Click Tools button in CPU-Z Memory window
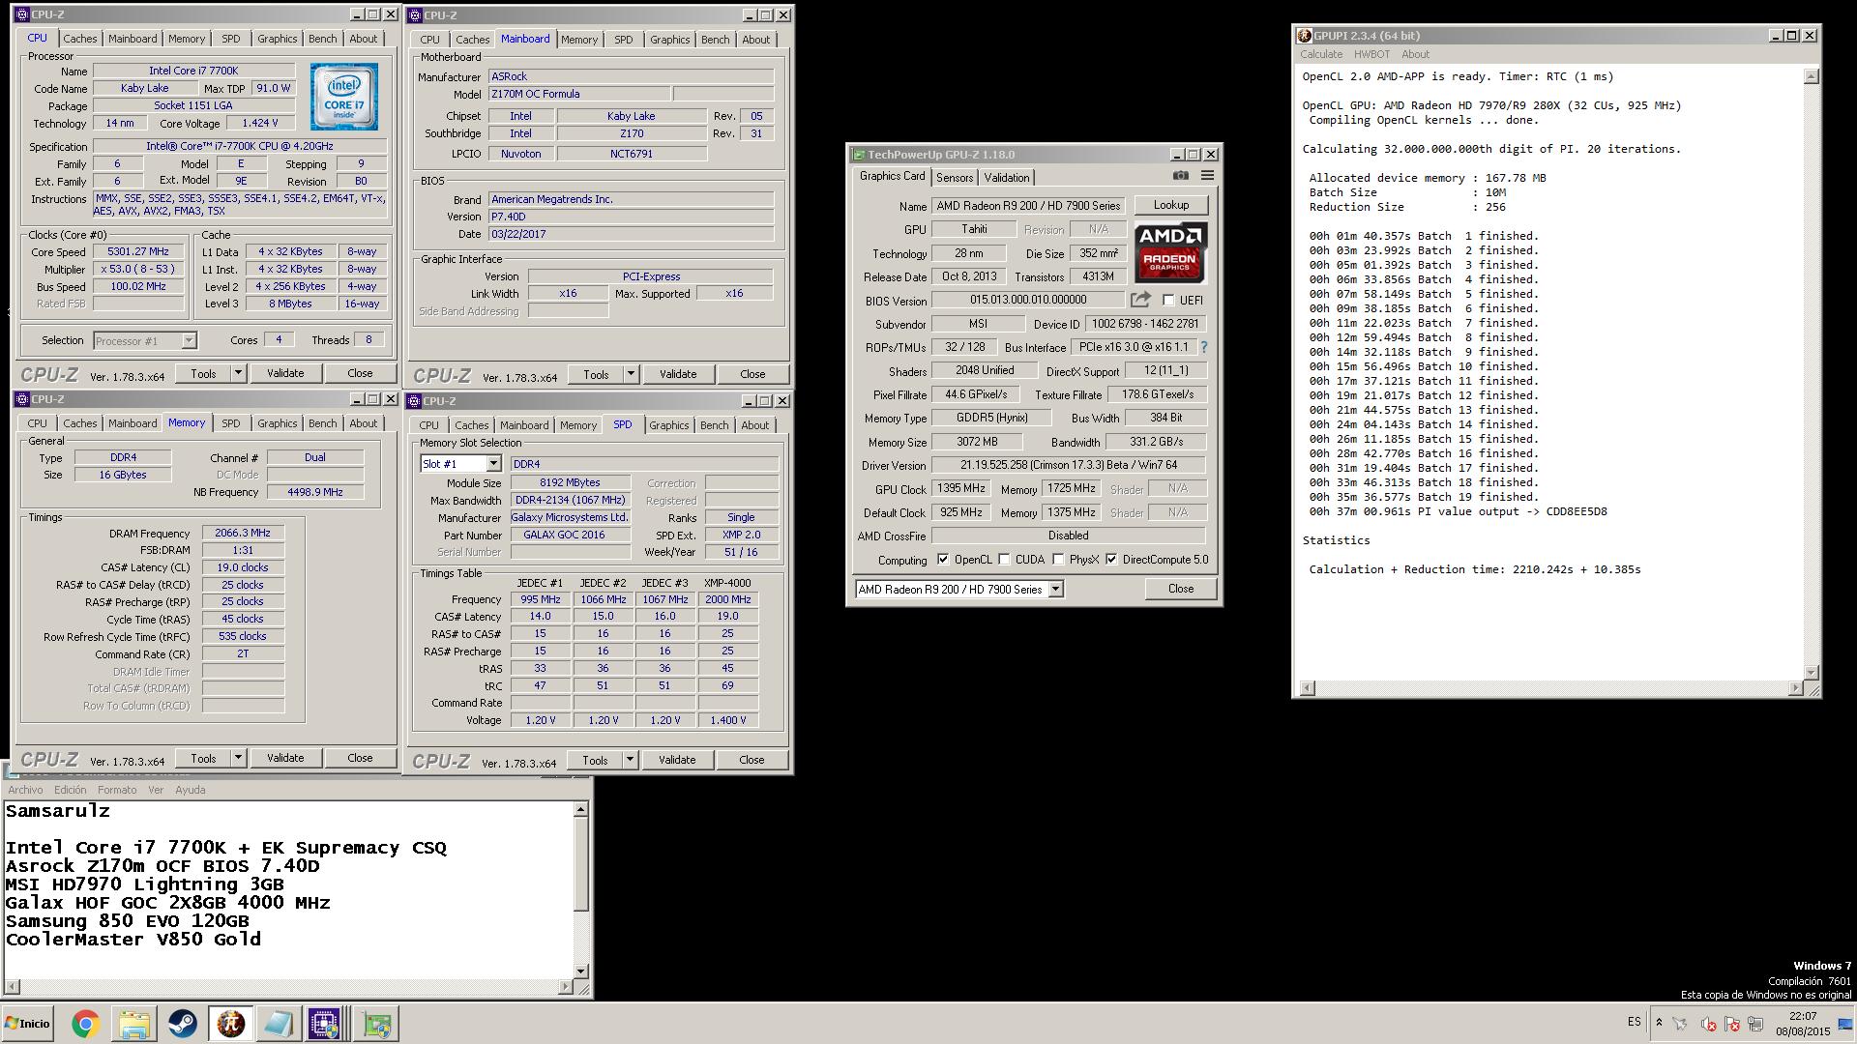Viewport: 1857px width, 1044px height. [x=203, y=758]
